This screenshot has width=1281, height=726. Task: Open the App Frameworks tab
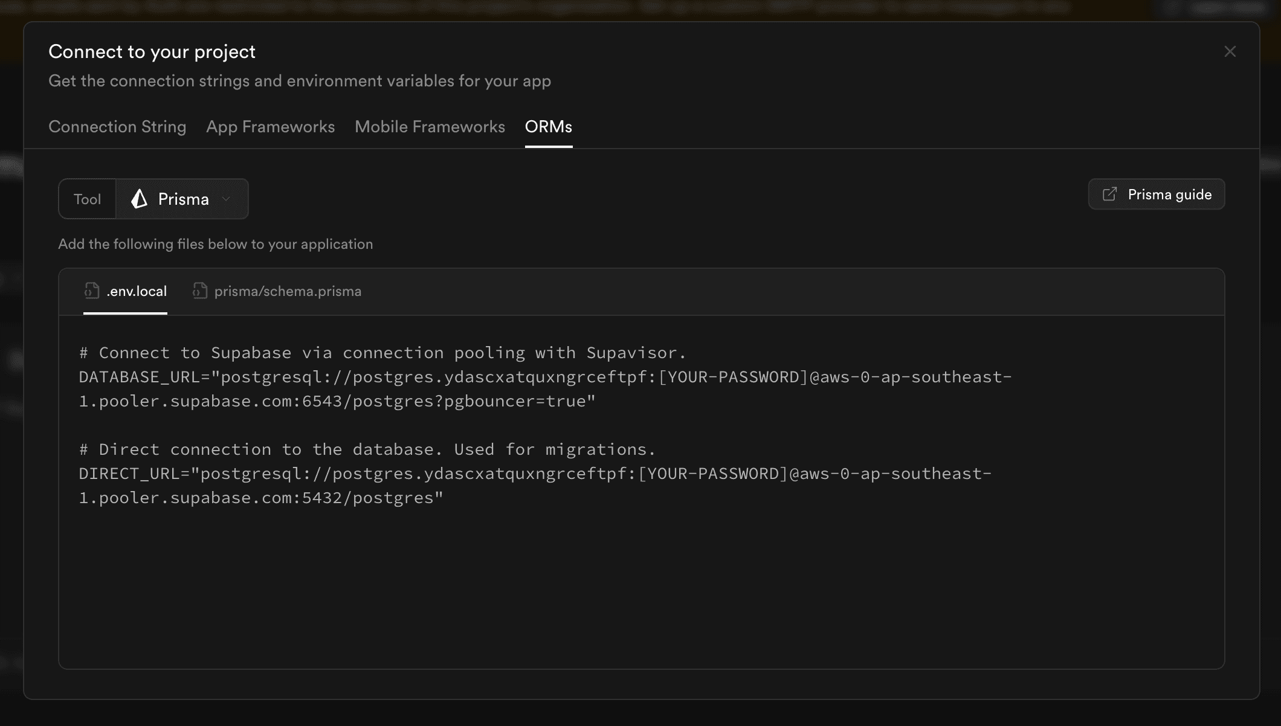pos(270,127)
